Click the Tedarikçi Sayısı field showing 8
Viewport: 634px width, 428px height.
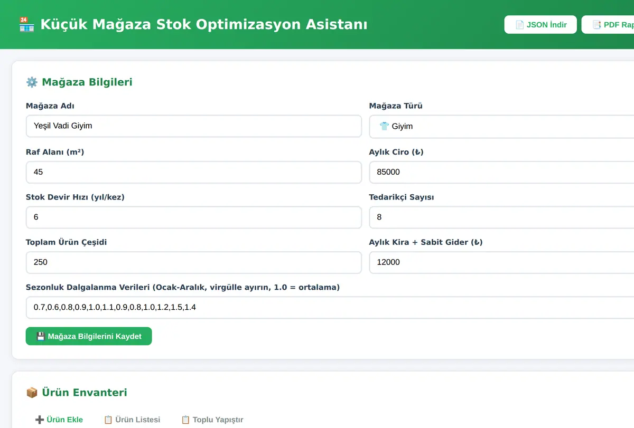click(501, 217)
